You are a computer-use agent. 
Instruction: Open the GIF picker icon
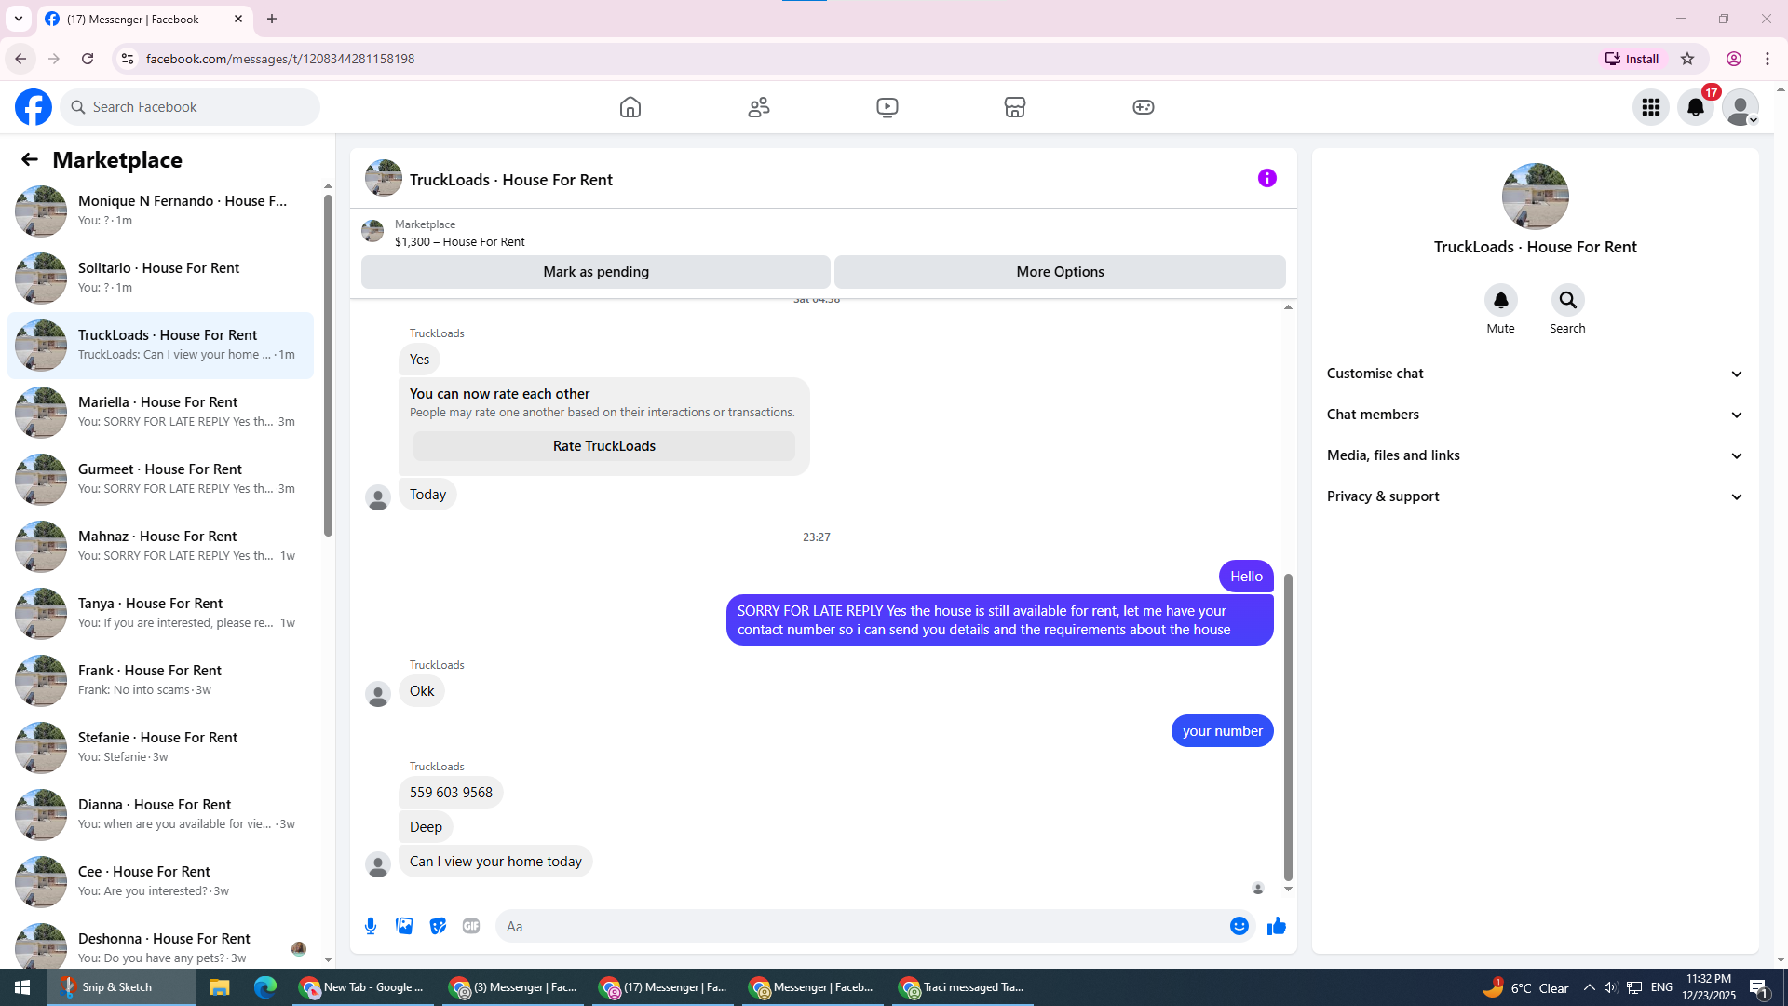(471, 926)
